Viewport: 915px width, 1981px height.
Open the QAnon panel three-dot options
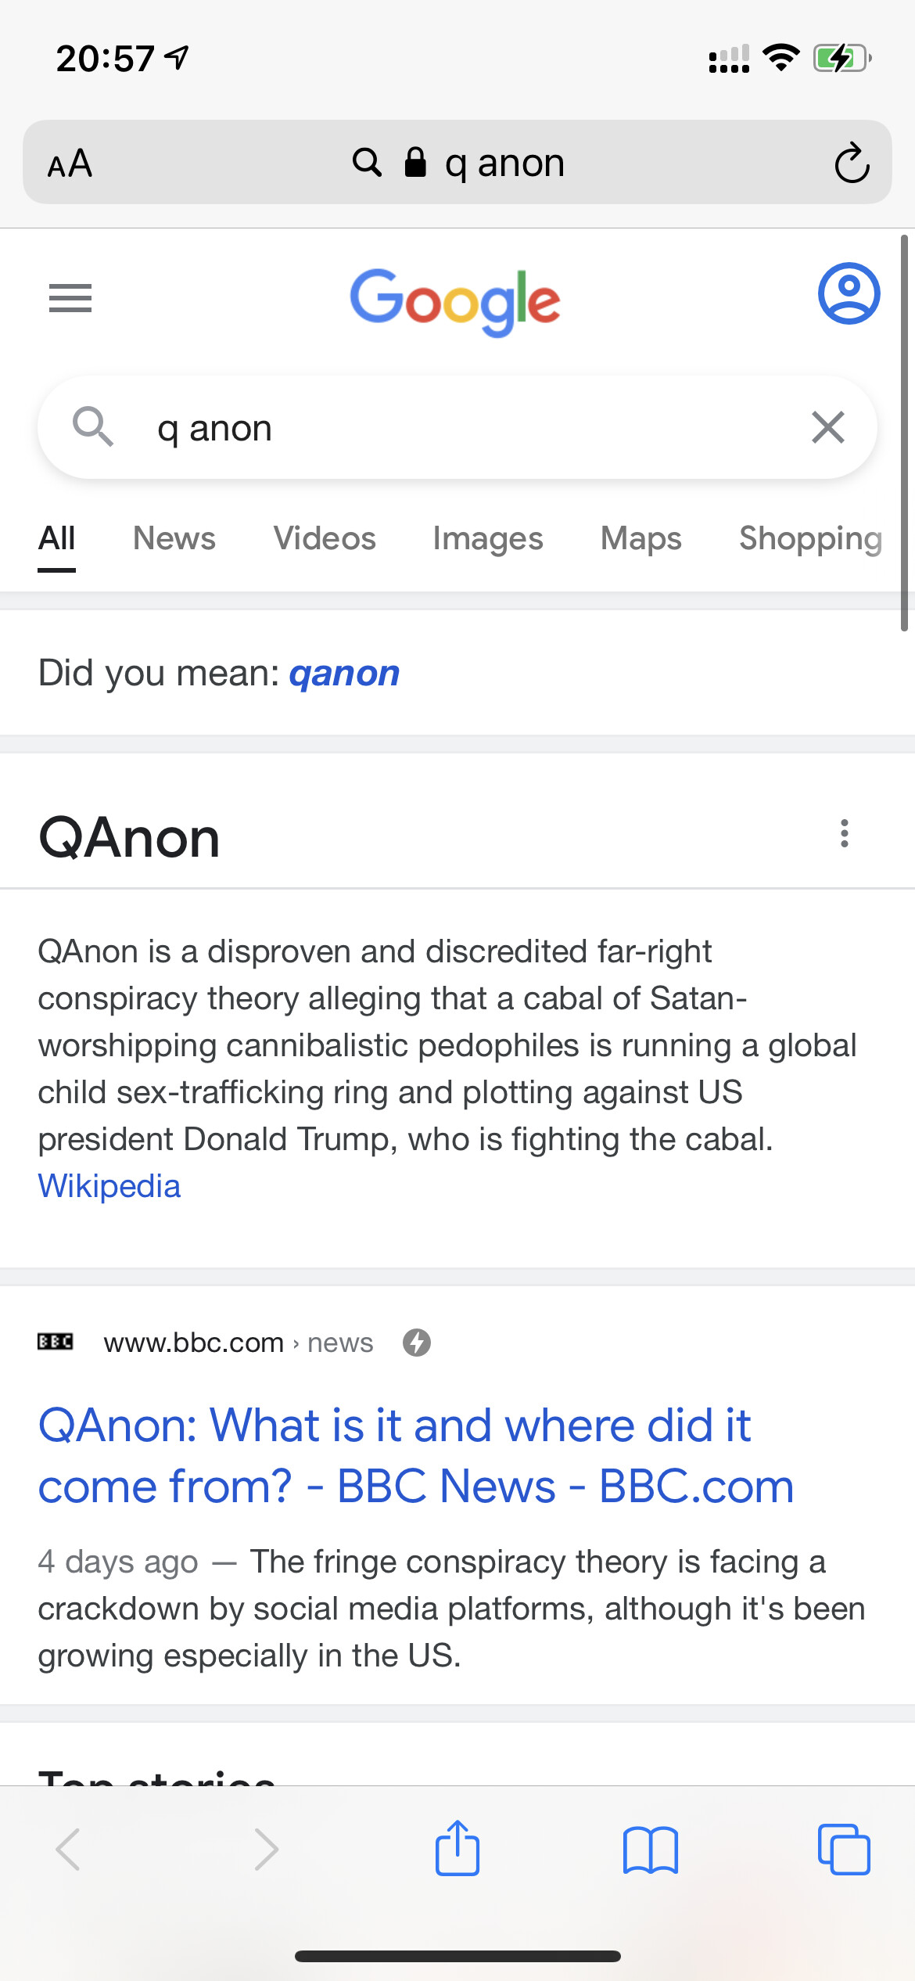pos(845,834)
